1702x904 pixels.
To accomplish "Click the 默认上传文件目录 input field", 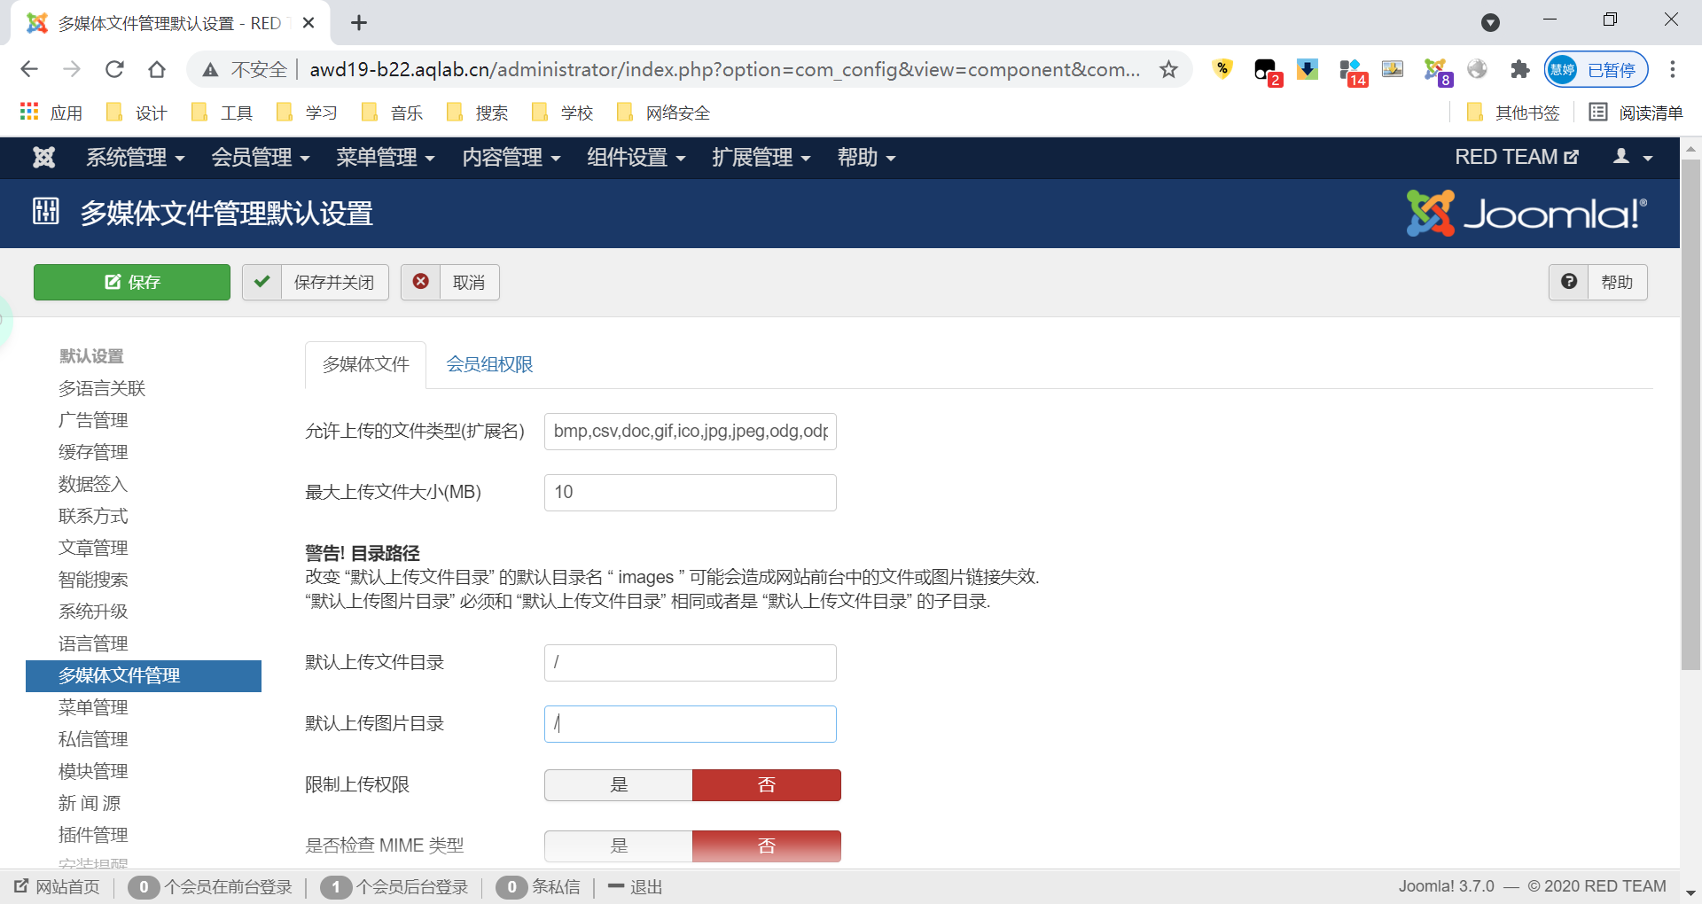I will point(690,662).
